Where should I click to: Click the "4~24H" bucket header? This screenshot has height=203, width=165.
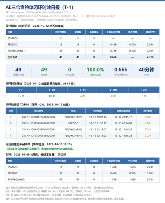113,90
